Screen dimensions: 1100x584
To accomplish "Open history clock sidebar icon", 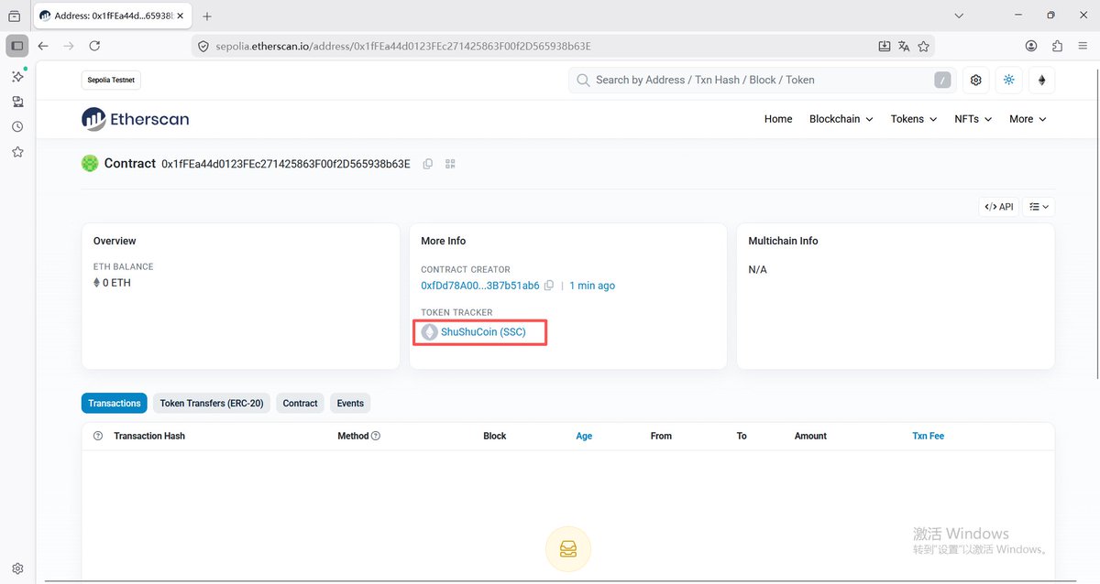I will (x=17, y=127).
